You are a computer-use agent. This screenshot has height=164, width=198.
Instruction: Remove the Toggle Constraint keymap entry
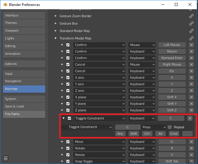click(x=190, y=118)
